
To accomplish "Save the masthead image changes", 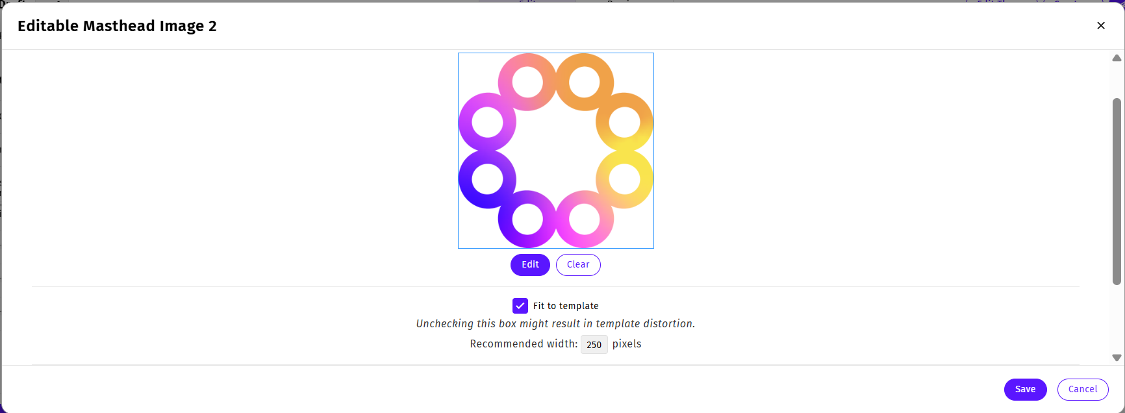I will 1025,390.
